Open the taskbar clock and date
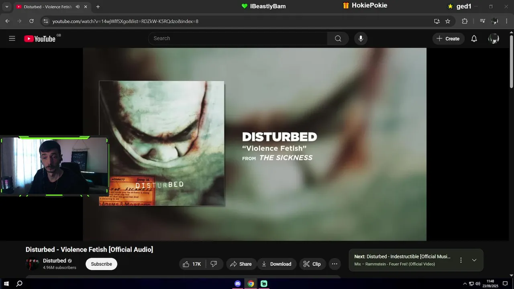This screenshot has height=289, width=514. coord(490,283)
